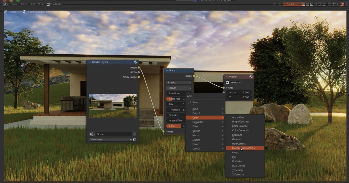The width and height of the screenshot is (349, 183).
Task: Open the ViewLayer dropdown in Render Layers
Action: [x=111, y=139]
